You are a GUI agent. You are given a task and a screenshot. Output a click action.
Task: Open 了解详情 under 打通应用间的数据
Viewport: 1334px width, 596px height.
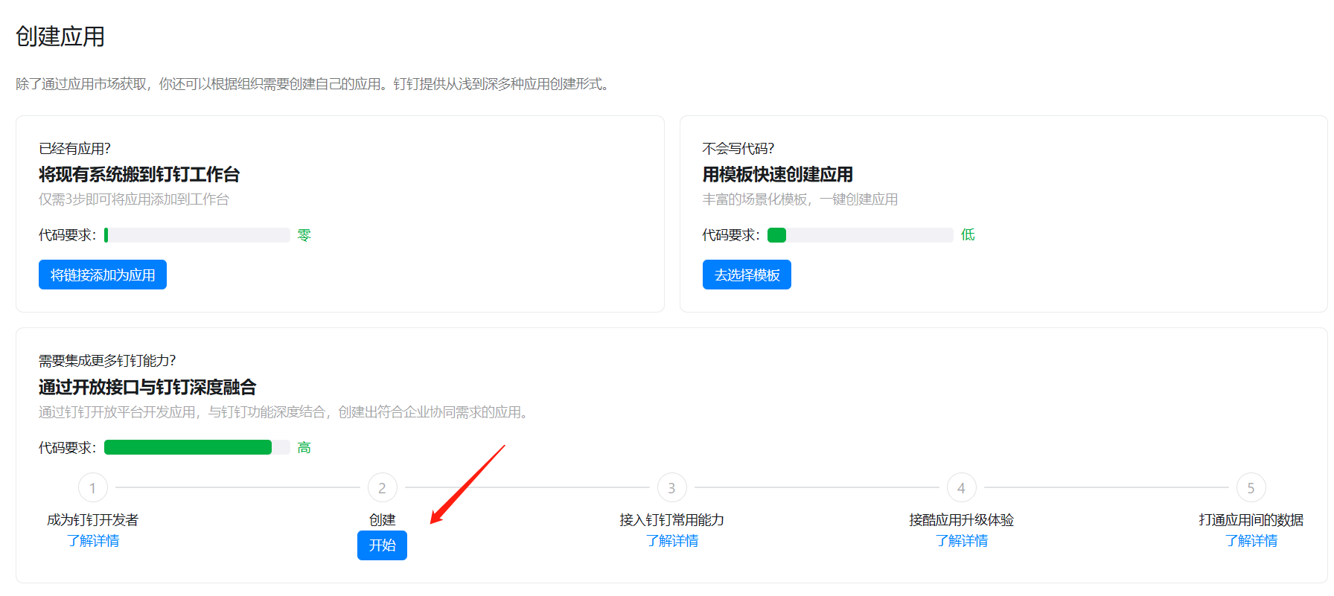(1251, 541)
